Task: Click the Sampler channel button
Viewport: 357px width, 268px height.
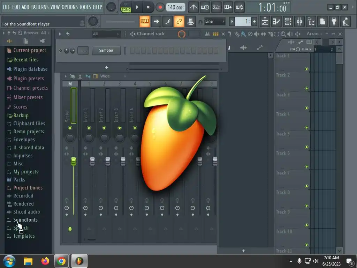Action: (x=106, y=50)
